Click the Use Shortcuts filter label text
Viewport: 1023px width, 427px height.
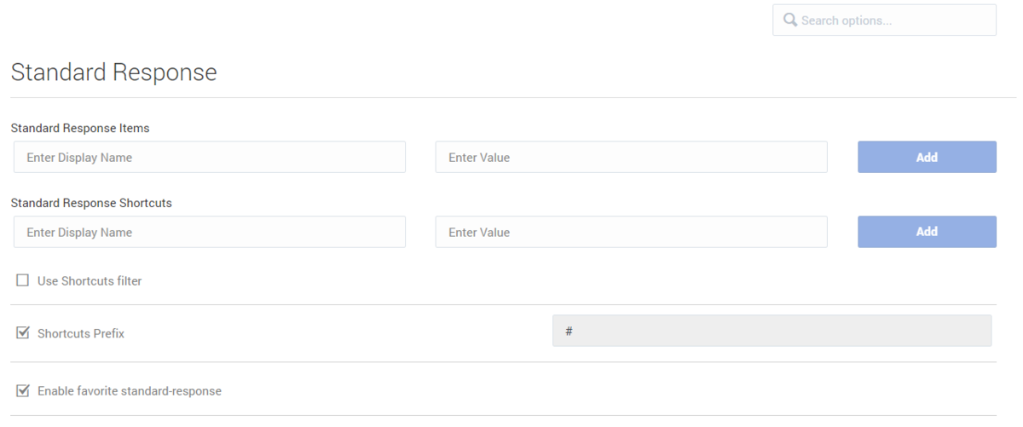pos(90,281)
